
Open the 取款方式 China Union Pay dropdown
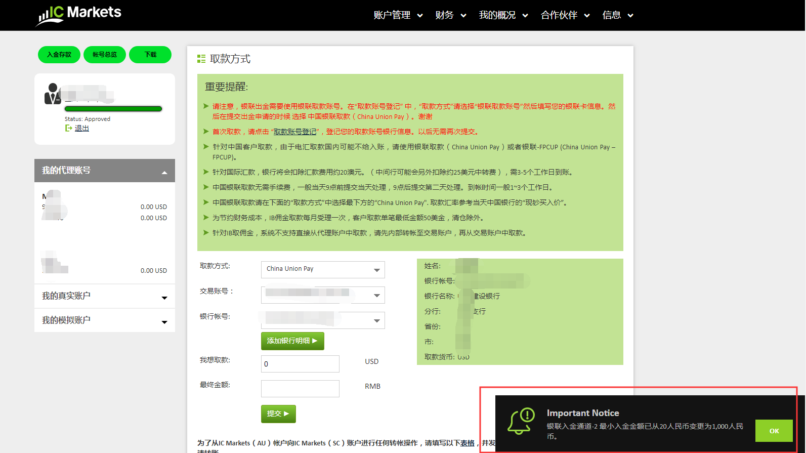pyautogui.click(x=323, y=269)
